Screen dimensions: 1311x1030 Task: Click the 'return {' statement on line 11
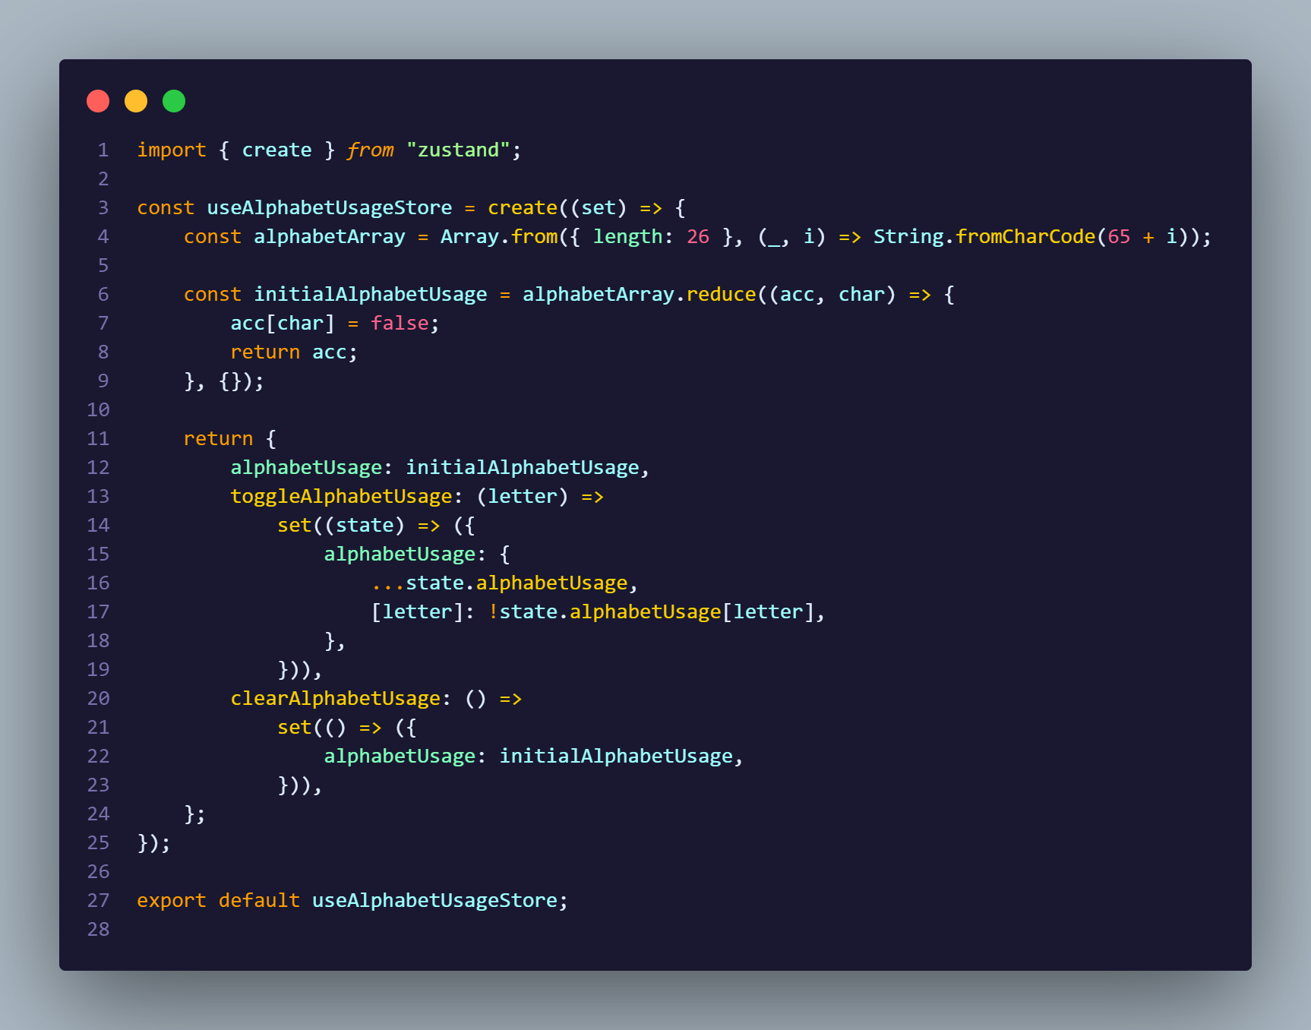point(230,439)
